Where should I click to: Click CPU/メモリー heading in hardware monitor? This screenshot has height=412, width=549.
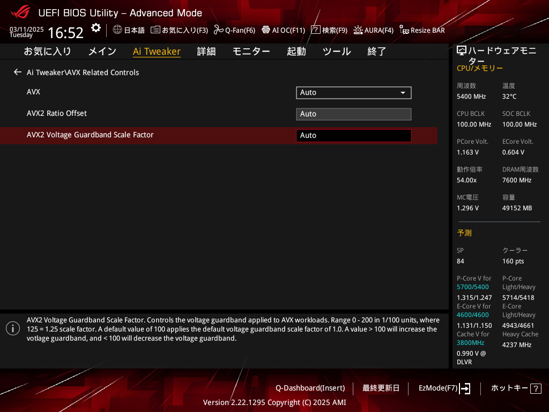pos(480,68)
